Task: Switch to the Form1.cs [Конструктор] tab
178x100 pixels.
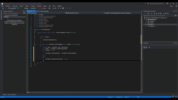Action: pyautogui.click(x=42, y=11)
